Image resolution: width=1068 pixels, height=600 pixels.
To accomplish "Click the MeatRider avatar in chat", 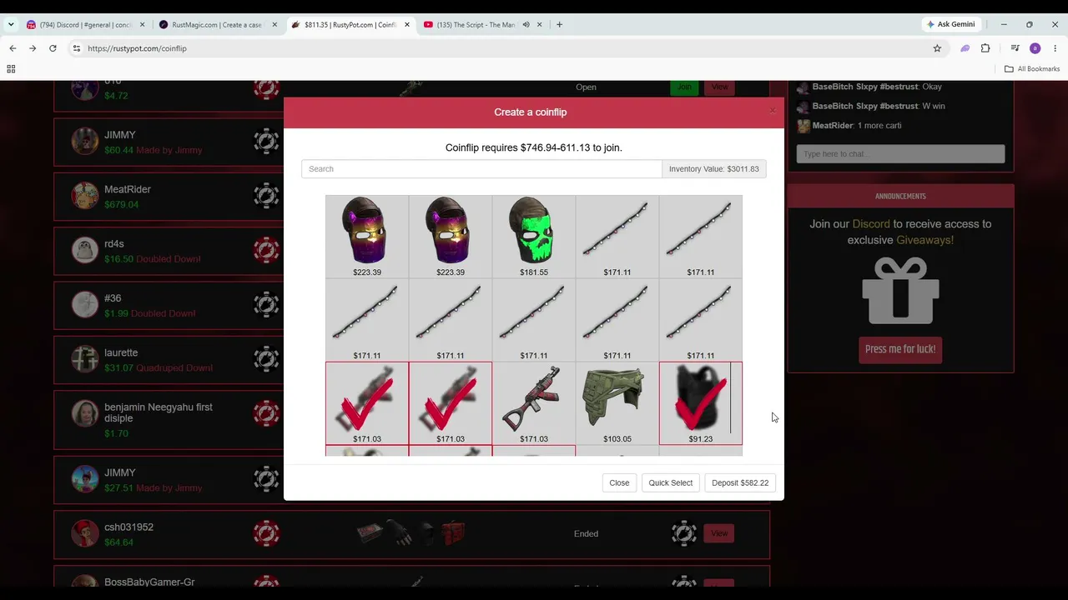I will pos(804,126).
